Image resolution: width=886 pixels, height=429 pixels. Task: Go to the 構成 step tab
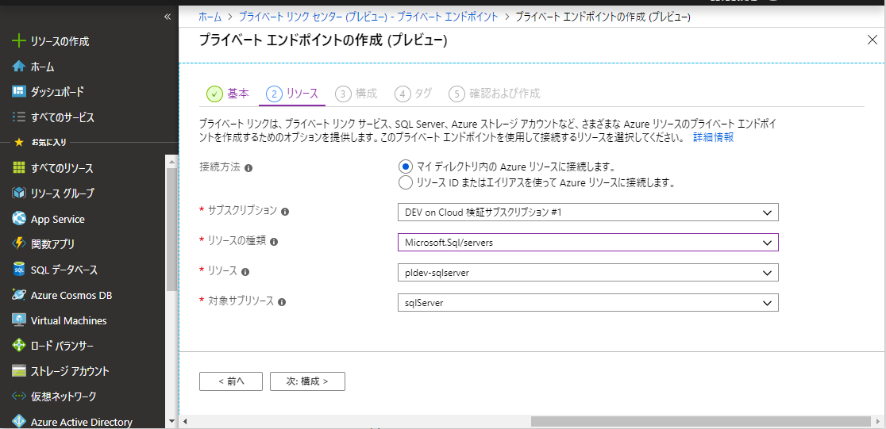click(356, 94)
